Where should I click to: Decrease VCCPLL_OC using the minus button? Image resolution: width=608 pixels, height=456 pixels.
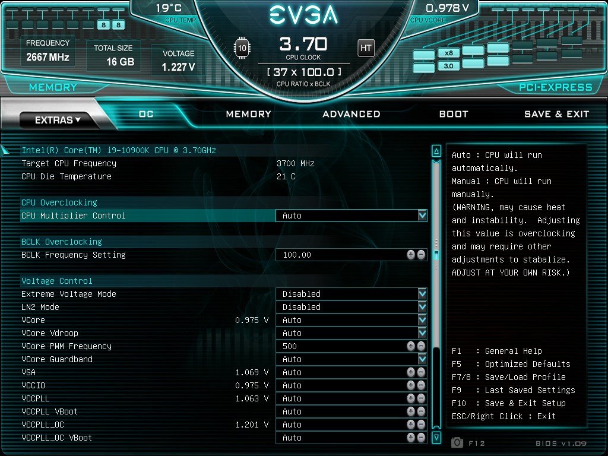pyautogui.click(x=421, y=425)
